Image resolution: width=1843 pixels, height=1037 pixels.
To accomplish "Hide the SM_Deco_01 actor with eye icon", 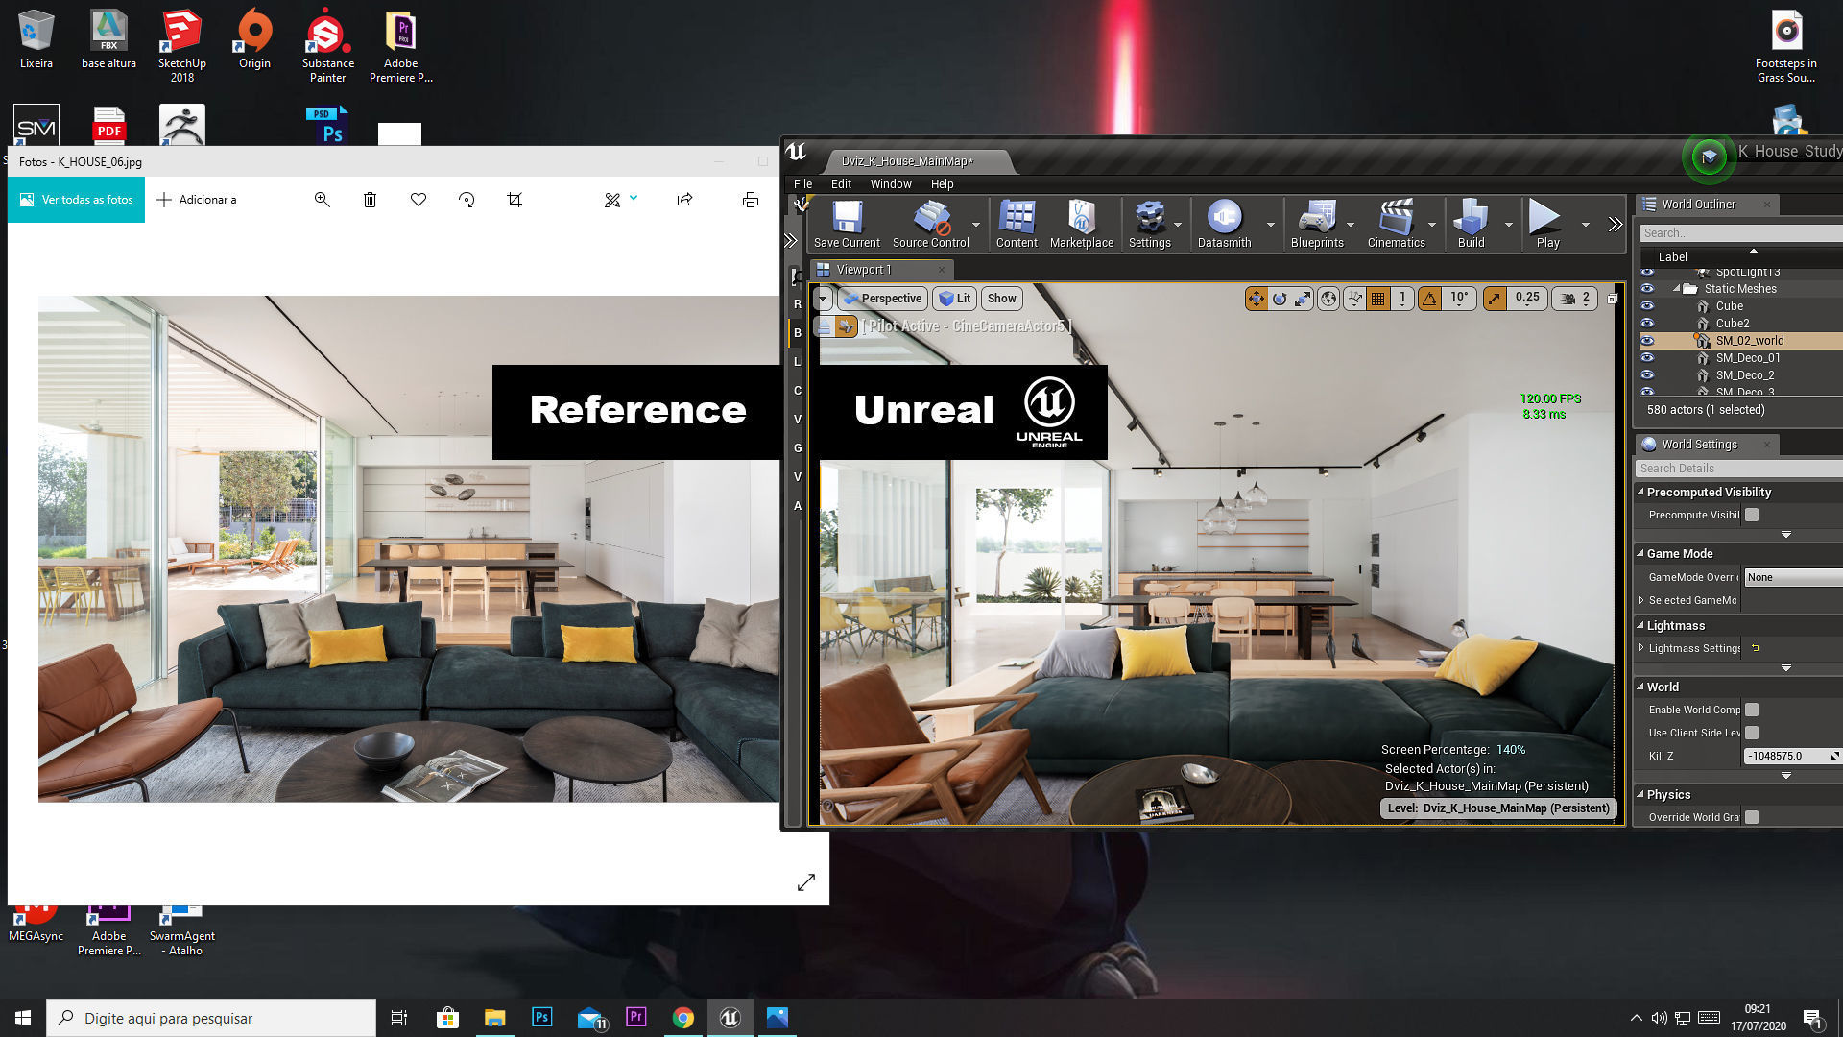I will tap(1647, 358).
